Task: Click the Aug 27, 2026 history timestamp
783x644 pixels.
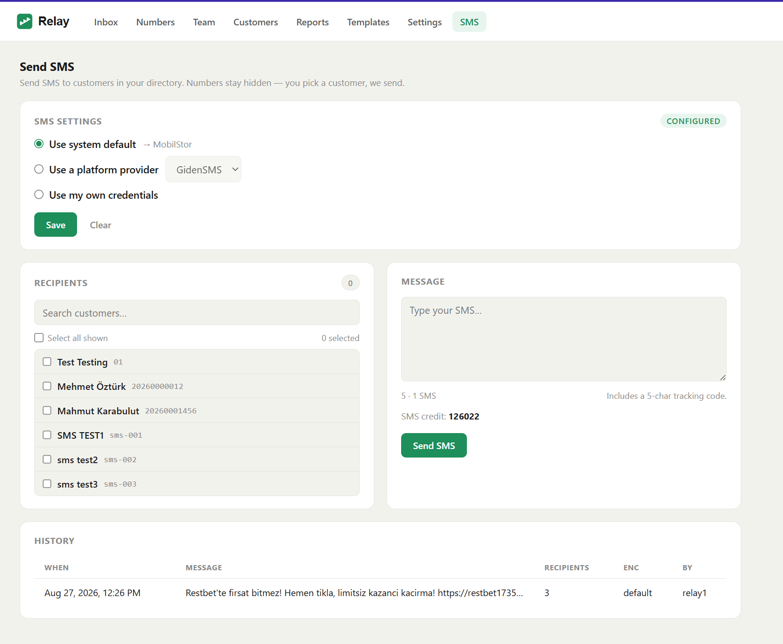Action: (93, 593)
